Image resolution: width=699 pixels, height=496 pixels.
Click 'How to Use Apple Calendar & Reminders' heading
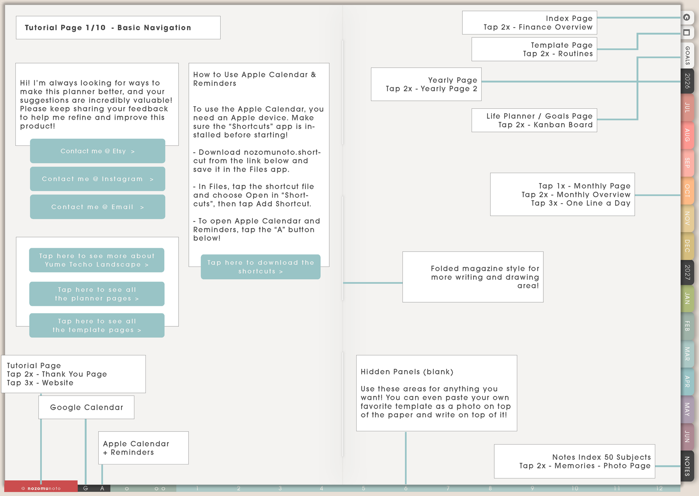pos(255,79)
